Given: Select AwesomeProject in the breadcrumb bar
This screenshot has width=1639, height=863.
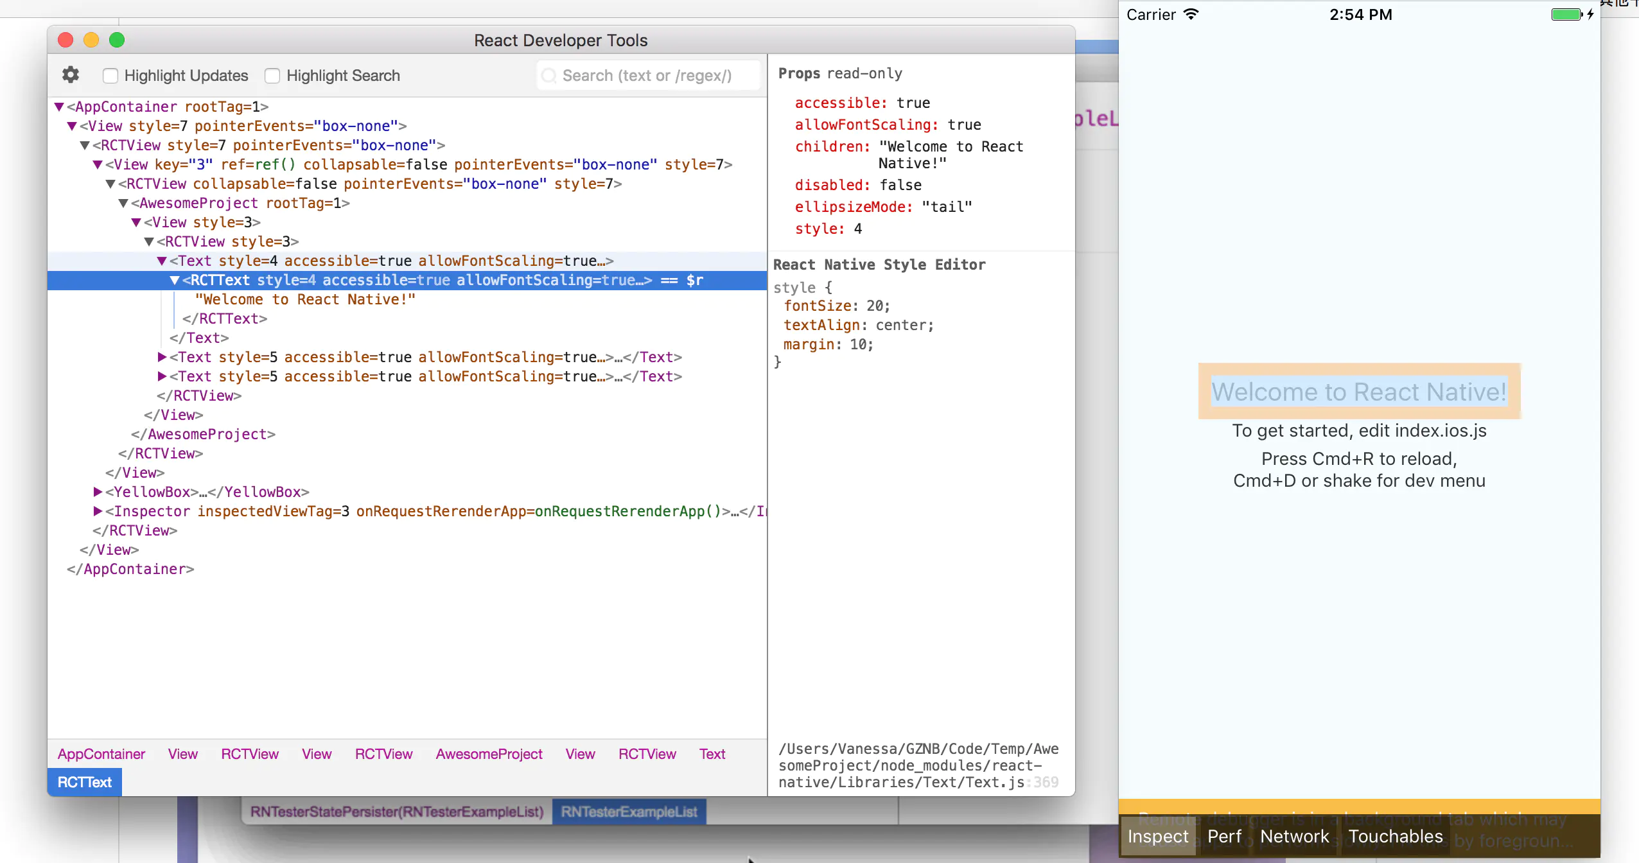Looking at the screenshot, I should [489, 754].
